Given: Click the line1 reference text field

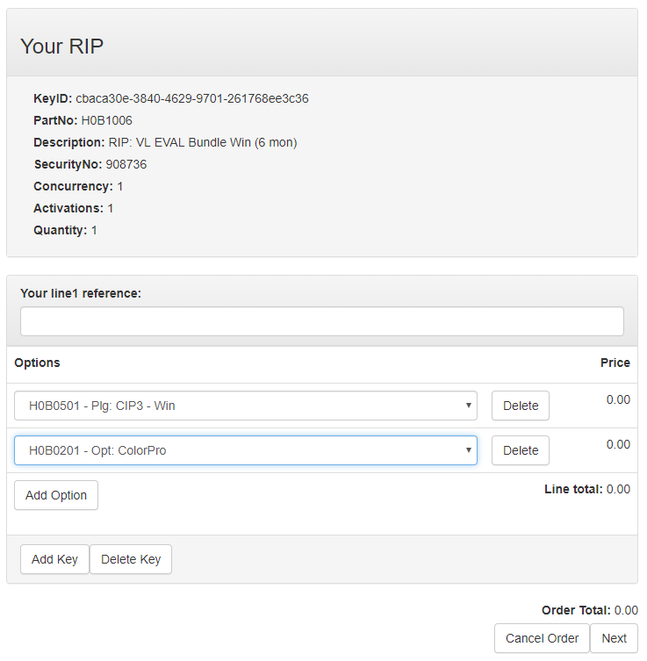Looking at the screenshot, I should click(321, 321).
